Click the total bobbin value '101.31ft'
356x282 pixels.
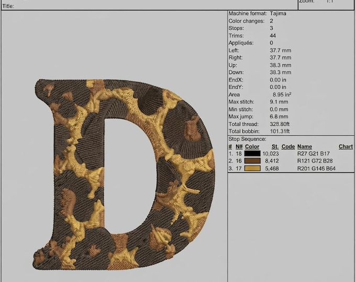click(280, 131)
